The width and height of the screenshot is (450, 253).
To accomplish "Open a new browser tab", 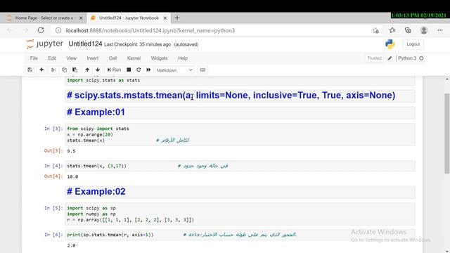I will (177, 18).
